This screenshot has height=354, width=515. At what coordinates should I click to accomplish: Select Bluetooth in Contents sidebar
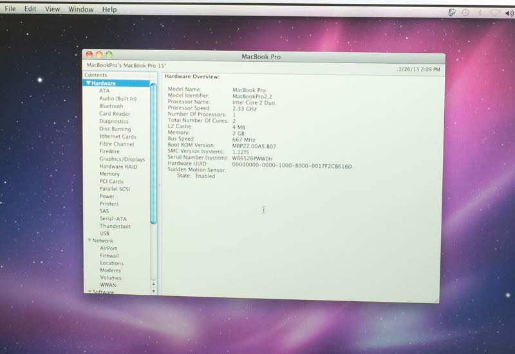tap(111, 106)
